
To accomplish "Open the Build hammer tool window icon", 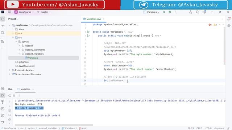I will coord(3,102).
